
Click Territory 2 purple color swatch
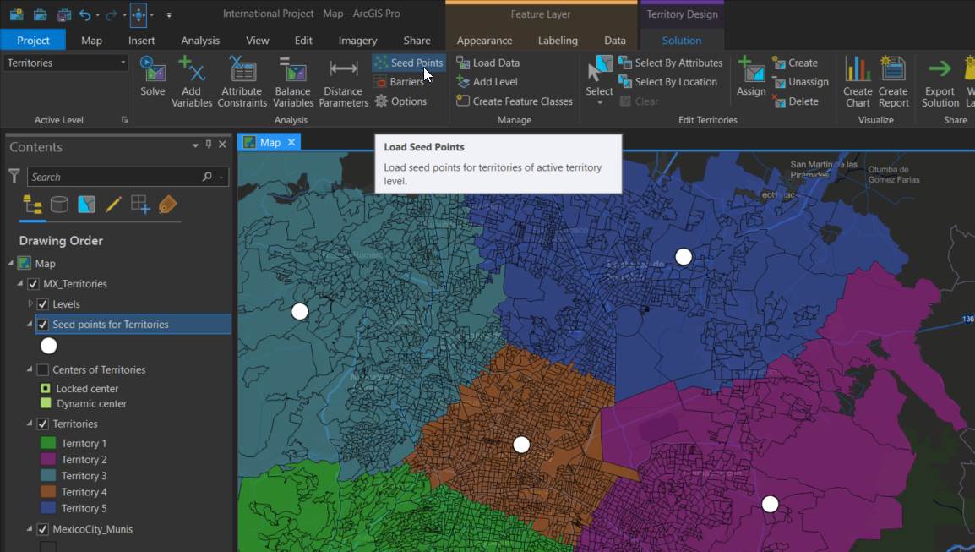tap(48, 459)
